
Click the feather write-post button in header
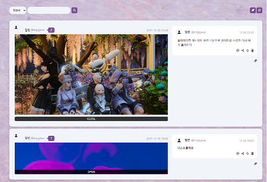(253, 10)
